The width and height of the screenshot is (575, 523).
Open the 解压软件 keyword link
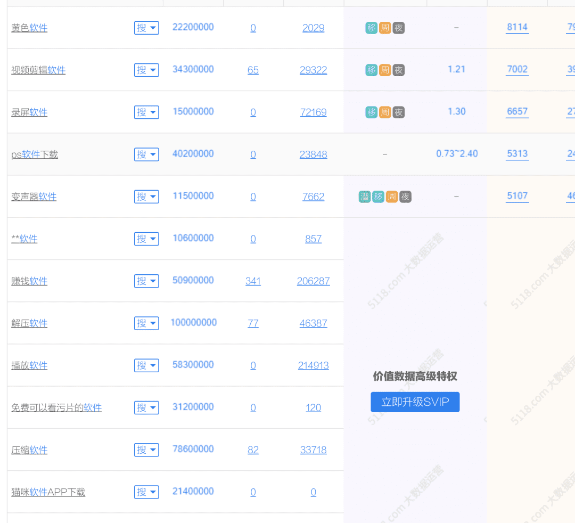click(29, 323)
